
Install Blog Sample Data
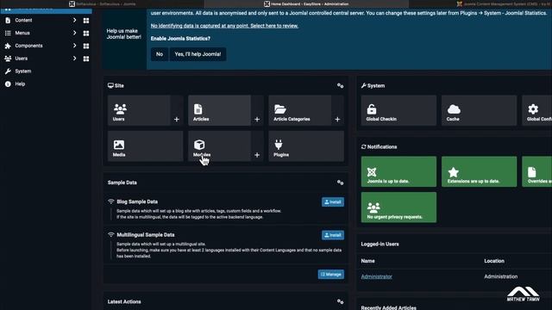click(x=333, y=202)
